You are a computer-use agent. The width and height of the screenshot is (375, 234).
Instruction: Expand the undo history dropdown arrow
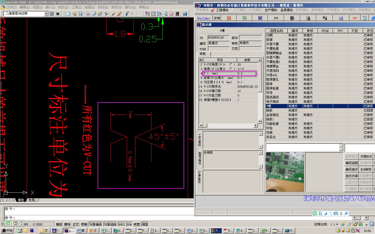tap(132, 14)
